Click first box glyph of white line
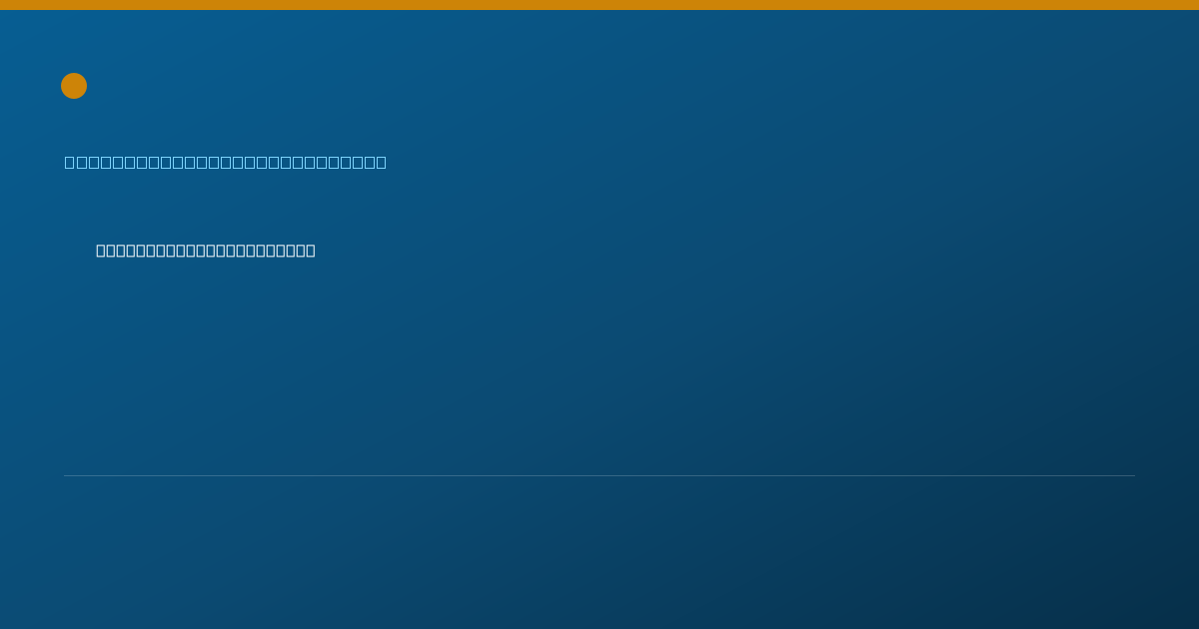Viewport: 1199px width, 629px height. (101, 251)
